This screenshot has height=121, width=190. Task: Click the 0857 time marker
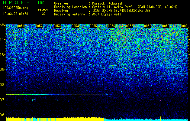[130, 26]
